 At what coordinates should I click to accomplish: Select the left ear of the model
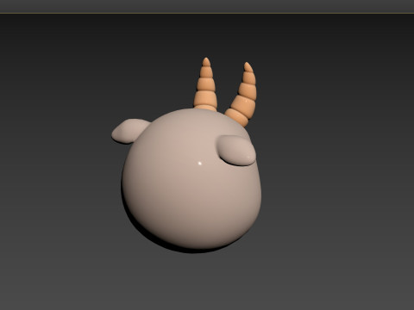tap(130, 131)
